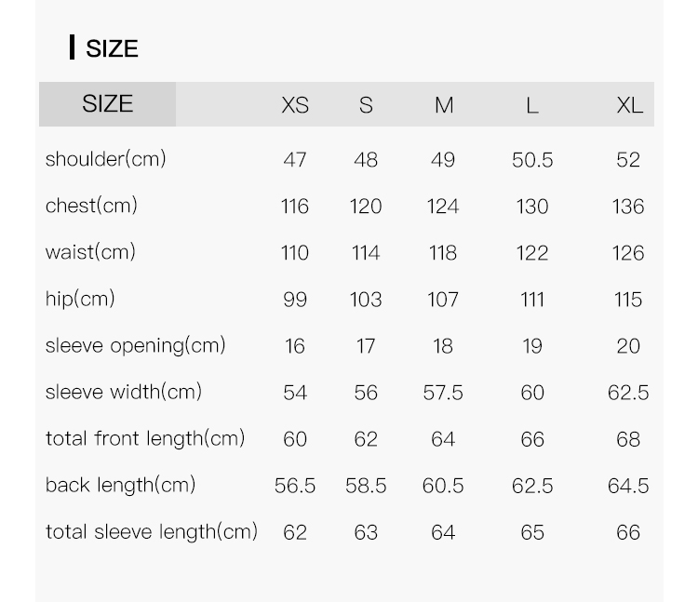Image resolution: width=698 pixels, height=602 pixels.
Task: Click the shoulder(cm) row label
Action: 105,159
